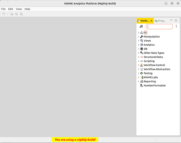Close the Node Repository tab
Screen dimensions: 181x143
(152, 21)
